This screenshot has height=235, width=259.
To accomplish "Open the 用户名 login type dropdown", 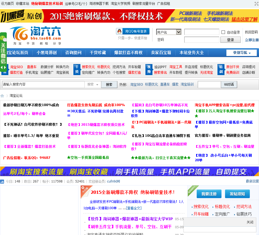I will [169, 32].
